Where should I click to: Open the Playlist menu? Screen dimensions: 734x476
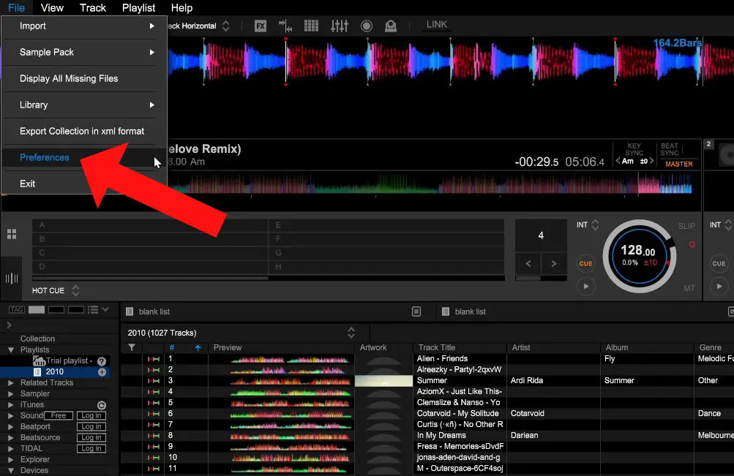138,8
